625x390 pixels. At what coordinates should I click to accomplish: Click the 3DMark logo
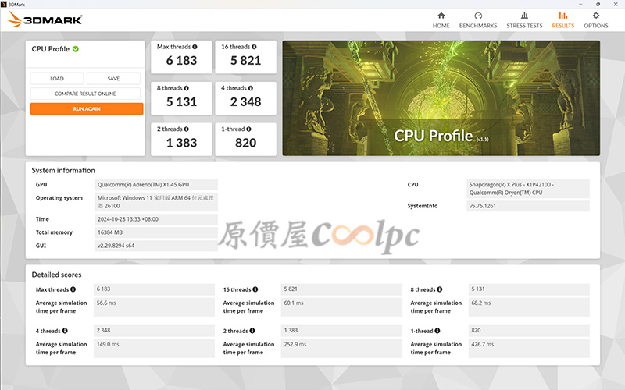(x=45, y=19)
